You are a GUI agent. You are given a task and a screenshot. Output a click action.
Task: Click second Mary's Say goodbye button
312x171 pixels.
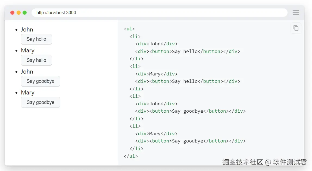(x=40, y=102)
